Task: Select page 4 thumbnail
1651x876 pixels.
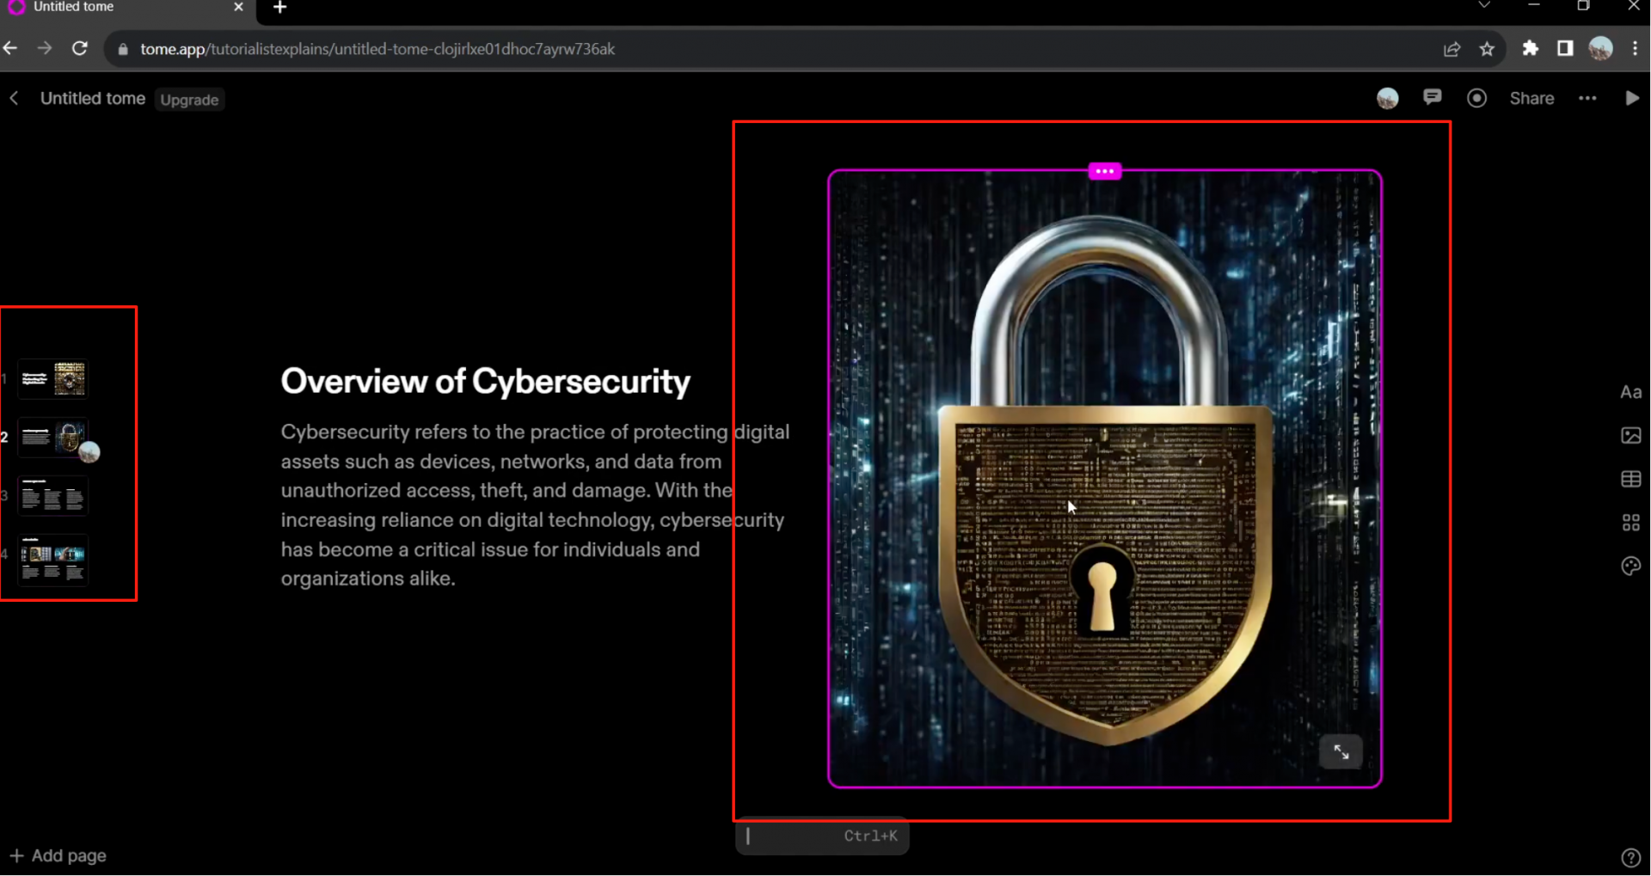Action: (53, 561)
